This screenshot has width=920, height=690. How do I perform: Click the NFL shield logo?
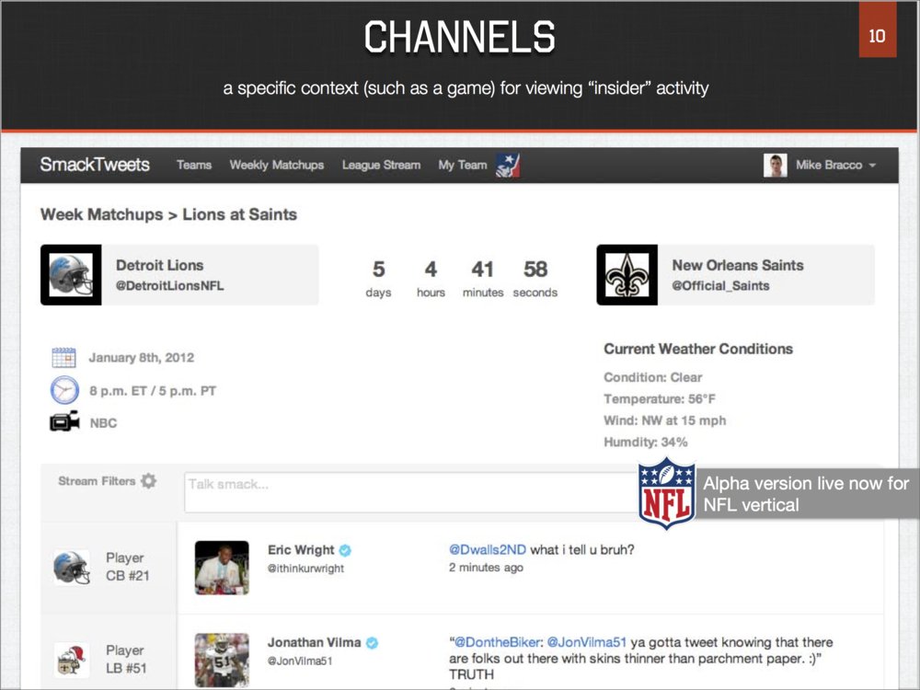click(667, 494)
